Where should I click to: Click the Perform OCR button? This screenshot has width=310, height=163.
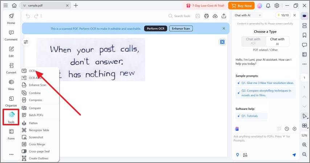[x=156, y=29]
